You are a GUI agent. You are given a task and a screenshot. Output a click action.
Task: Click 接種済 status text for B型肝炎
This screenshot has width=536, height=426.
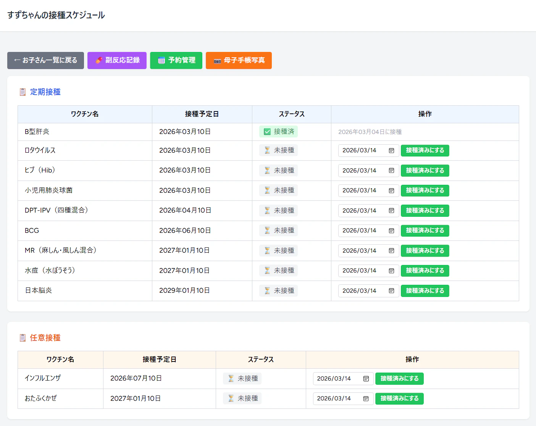(284, 132)
